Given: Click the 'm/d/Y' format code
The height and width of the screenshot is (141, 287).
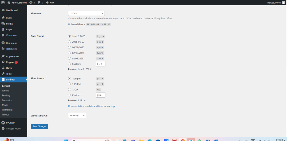Looking at the screenshot, I should pos(100,47).
